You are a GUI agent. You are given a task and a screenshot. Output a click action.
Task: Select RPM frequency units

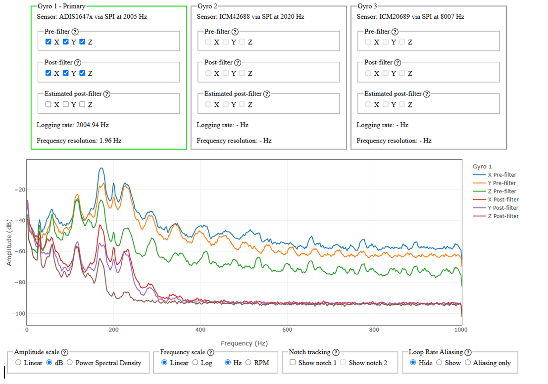[x=248, y=362]
